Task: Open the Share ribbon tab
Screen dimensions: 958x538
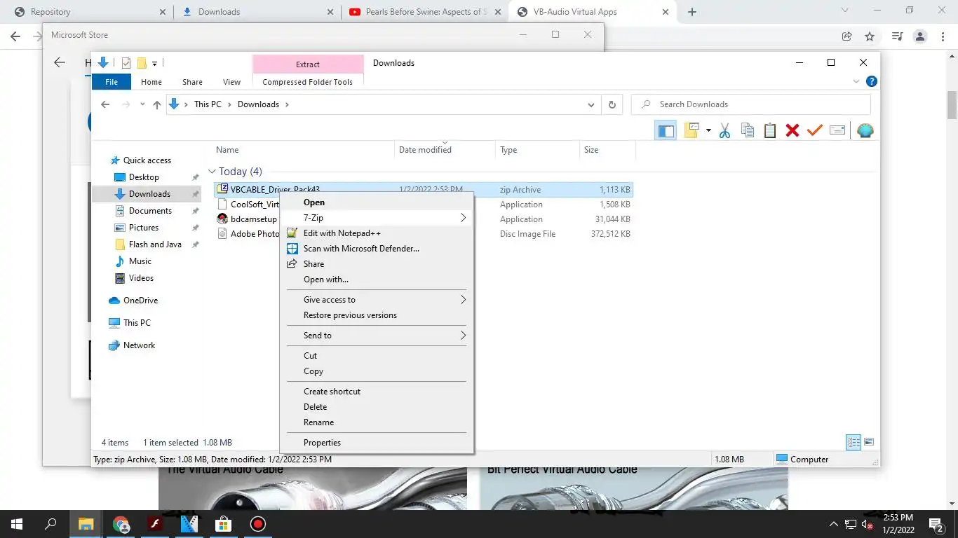Action: pos(192,82)
